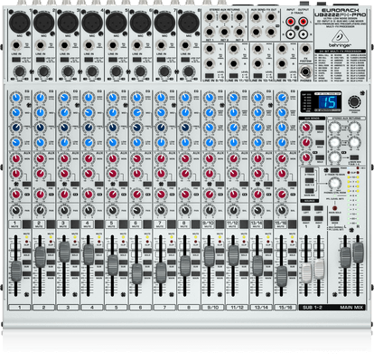Toggle the aux send 3 FX solo button
The image size is (374, 362).
[x=320, y=157]
